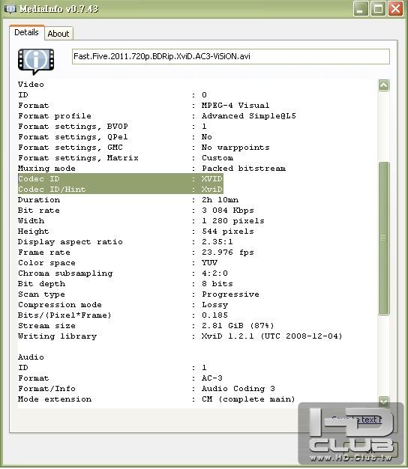Click the 'AC-3' audio format value
408x469 pixels.
point(212,378)
